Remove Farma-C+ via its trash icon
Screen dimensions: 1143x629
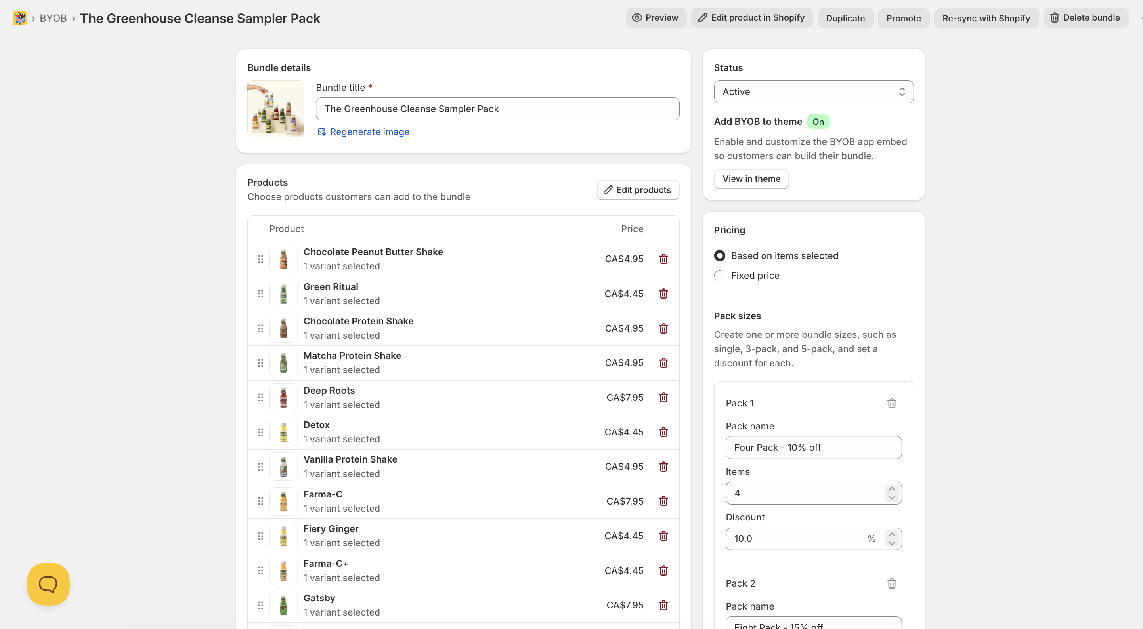[x=663, y=570]
